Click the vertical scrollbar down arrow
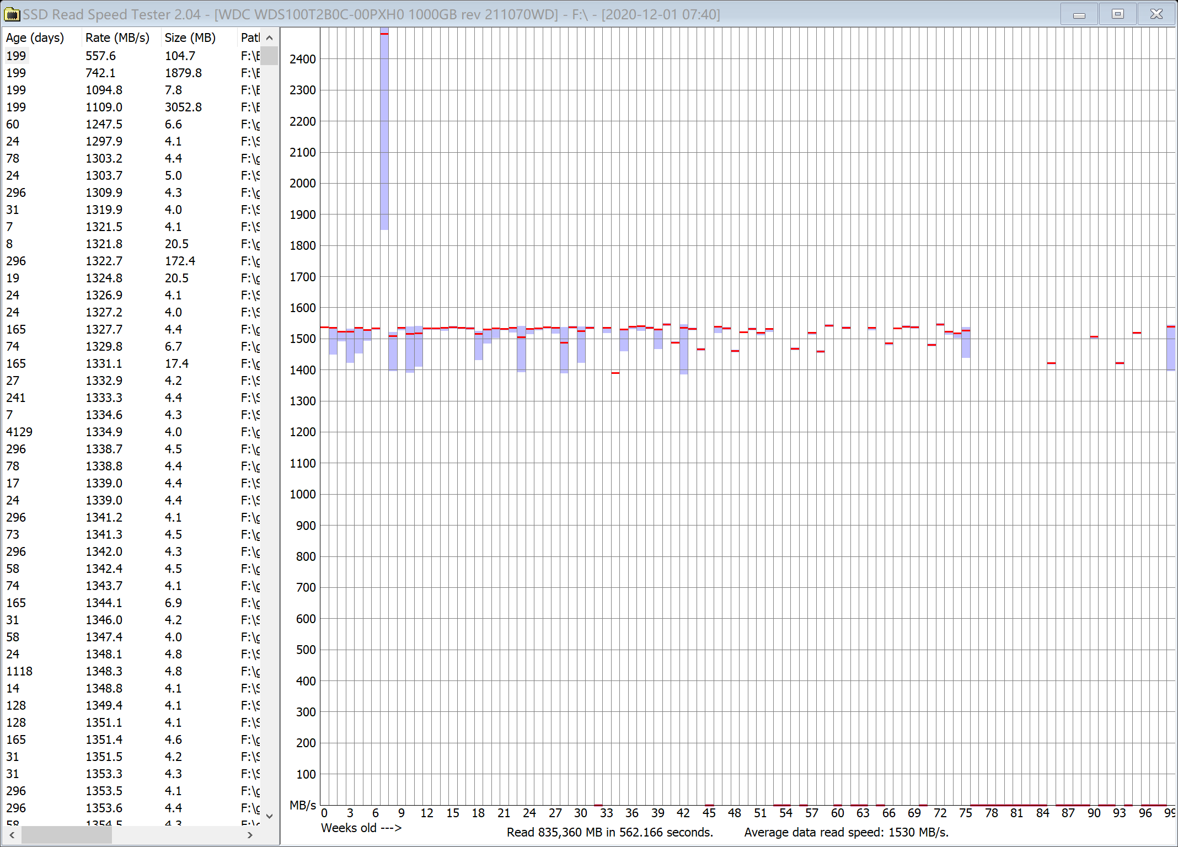 pyautogui.click(x=269, y=816)
